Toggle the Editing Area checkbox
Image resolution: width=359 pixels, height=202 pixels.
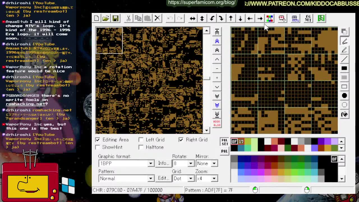coord(97,140)
